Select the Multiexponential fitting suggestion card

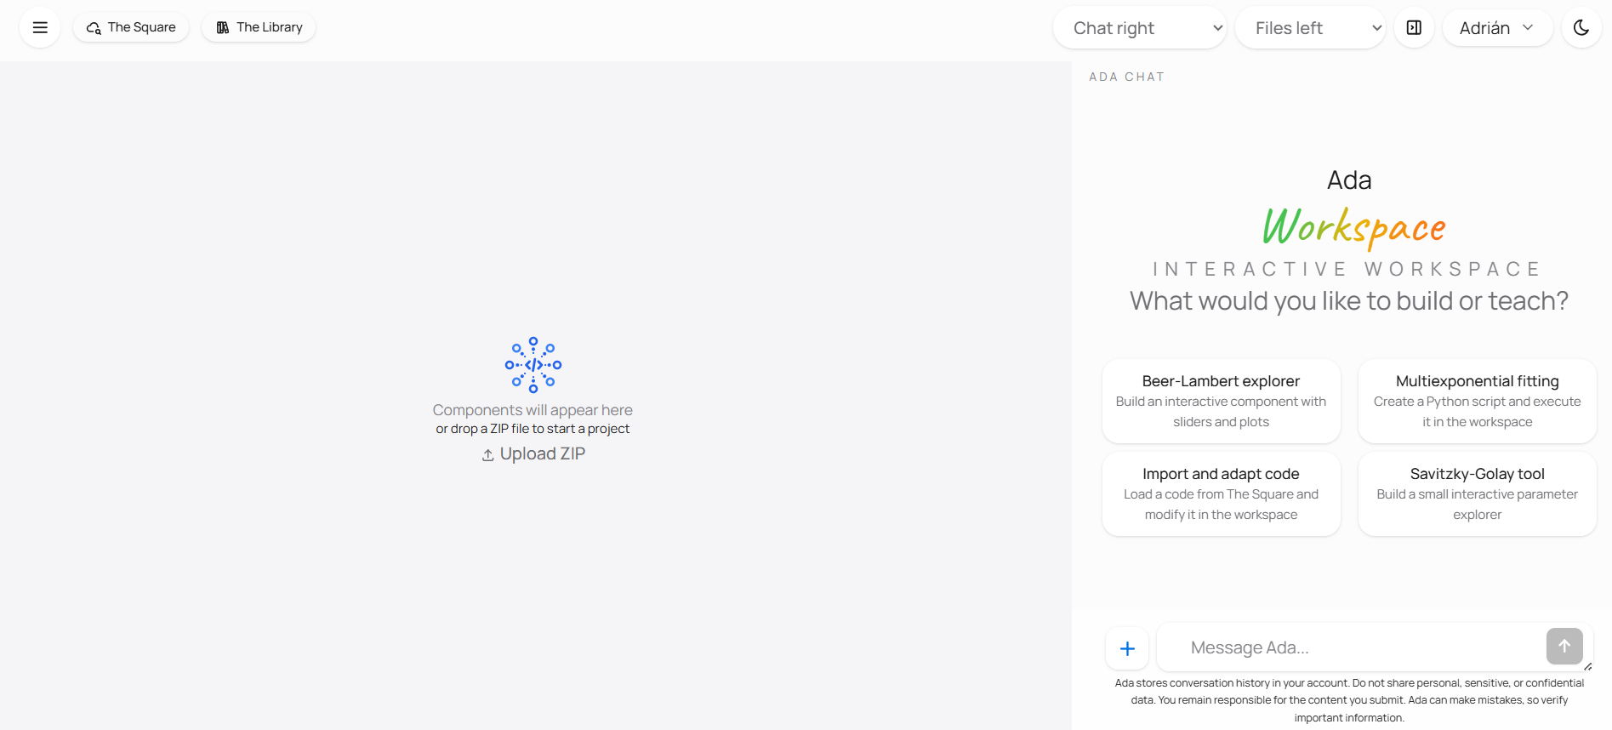tap(1477, 401)
